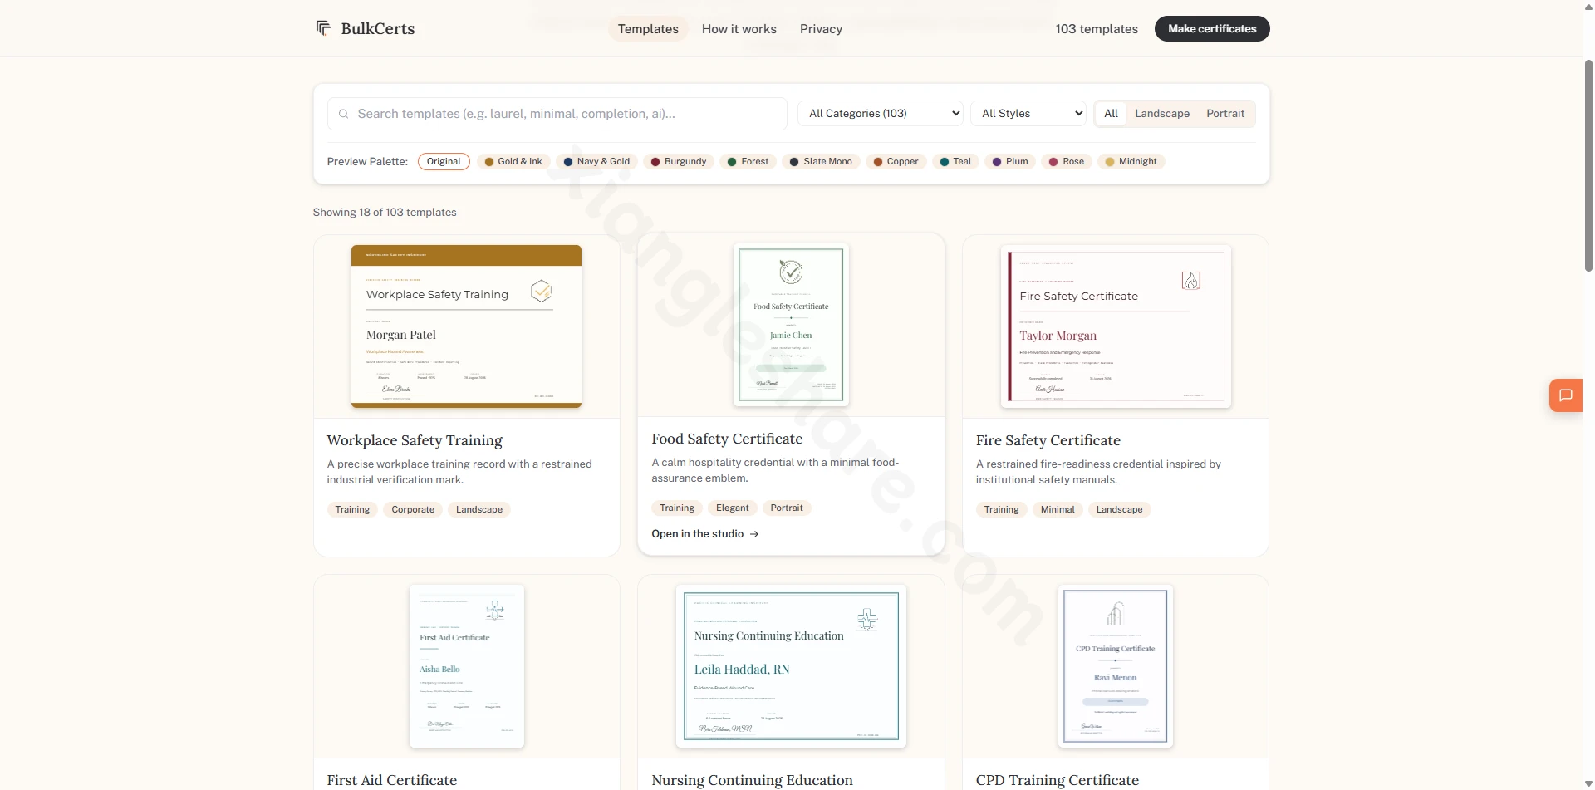Choose the Copper preview palette
The width and height of the screenshot is (1595, 790).
pos(896,162)
